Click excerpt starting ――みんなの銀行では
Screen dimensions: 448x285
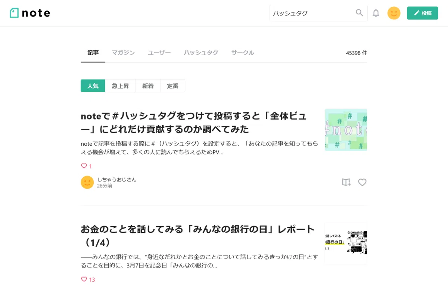(x=199, y=261)
